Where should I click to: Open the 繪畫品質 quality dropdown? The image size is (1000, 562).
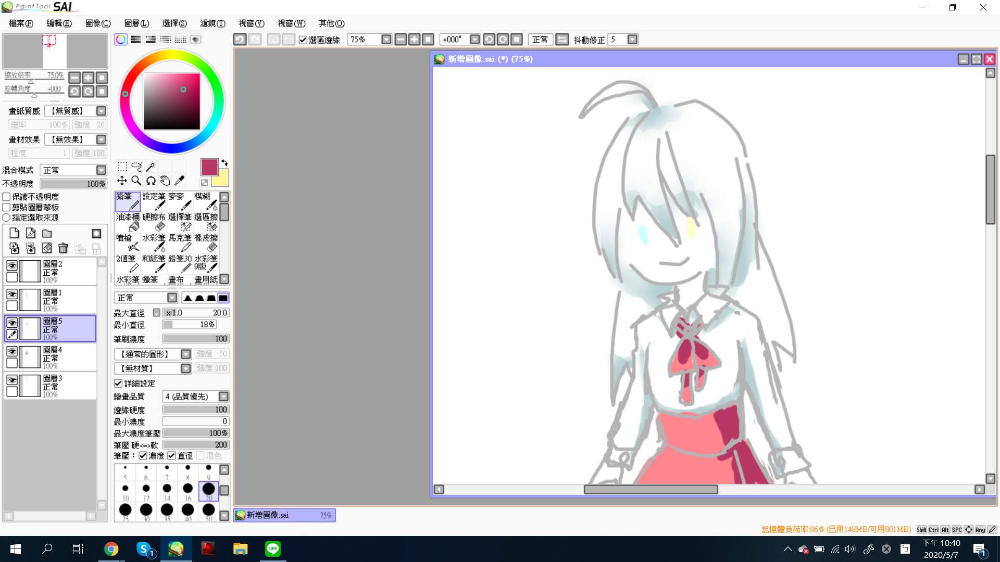[223, 397]
